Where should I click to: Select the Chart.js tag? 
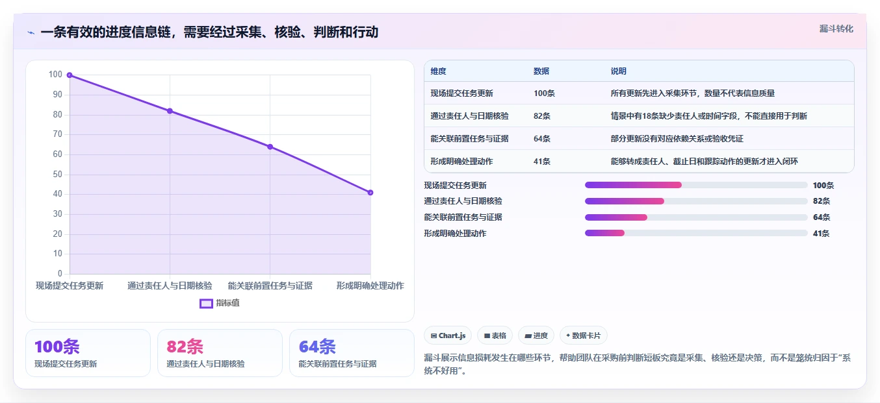pos(448,336)
